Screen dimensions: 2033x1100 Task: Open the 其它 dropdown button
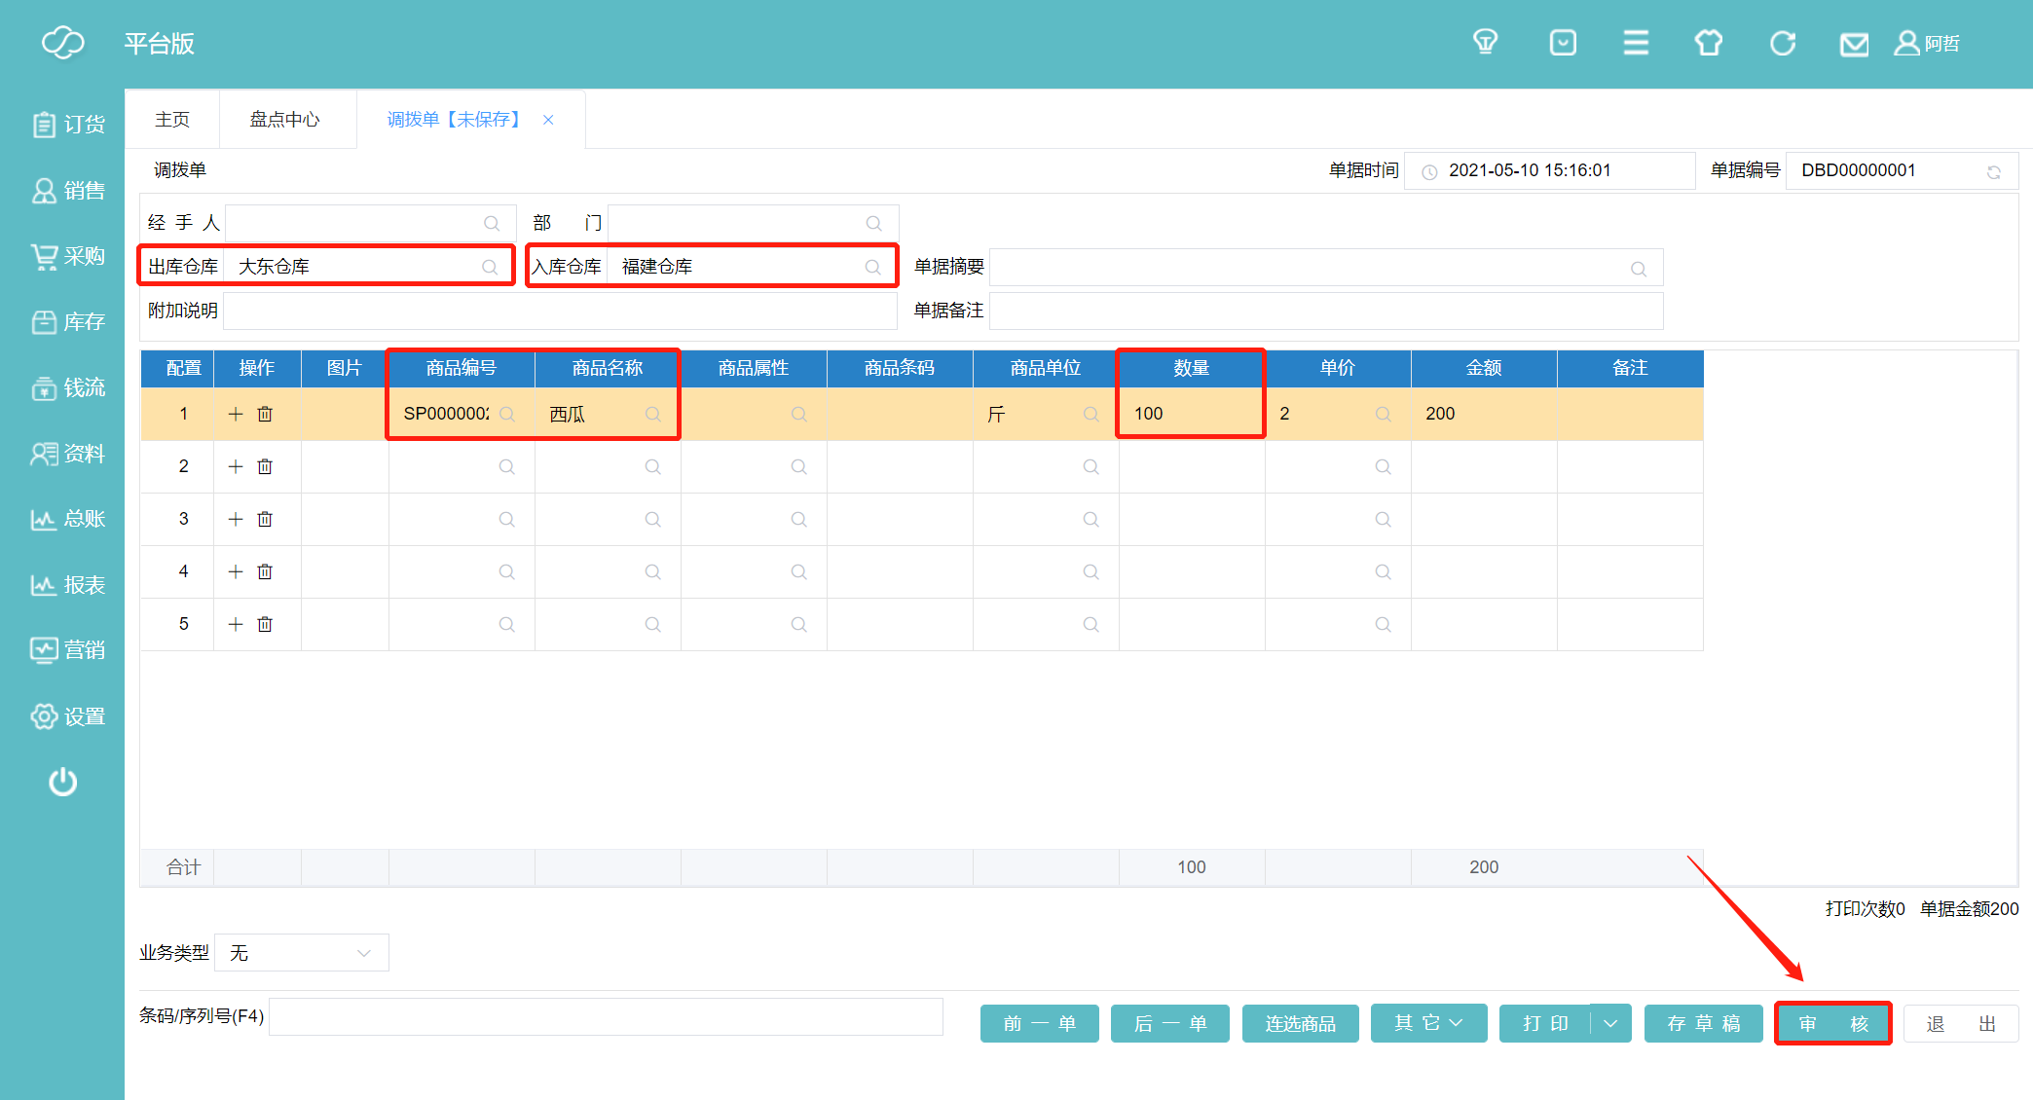click(x=1428, y=1023)
